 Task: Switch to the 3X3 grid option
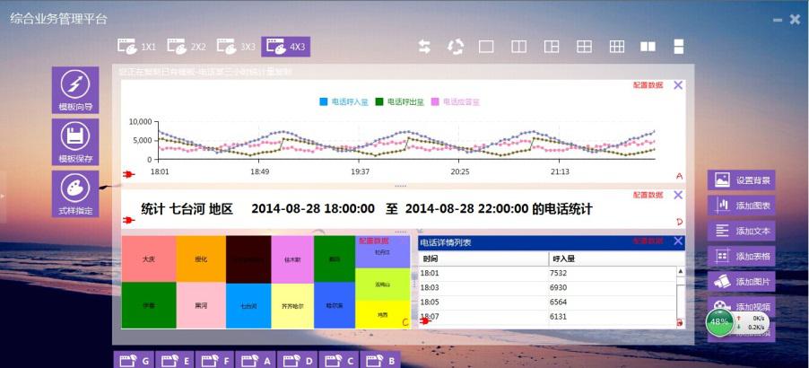coord(237,46)
